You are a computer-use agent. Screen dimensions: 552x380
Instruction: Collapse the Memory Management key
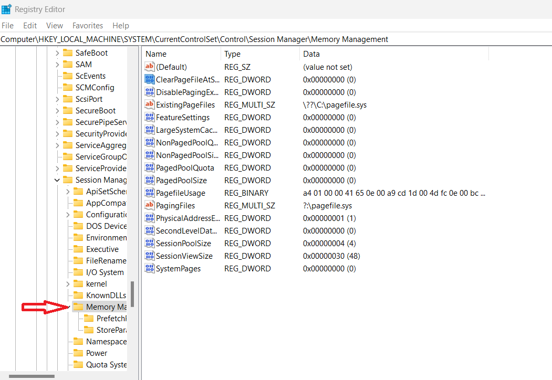point(69,307)
